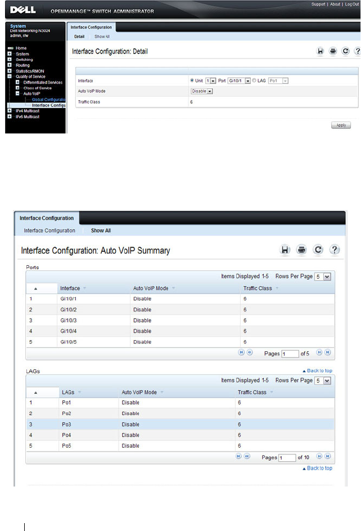361x531 pixels.
Task: Click sort arrow in LAGs index column
Action: tap(35, 393)
